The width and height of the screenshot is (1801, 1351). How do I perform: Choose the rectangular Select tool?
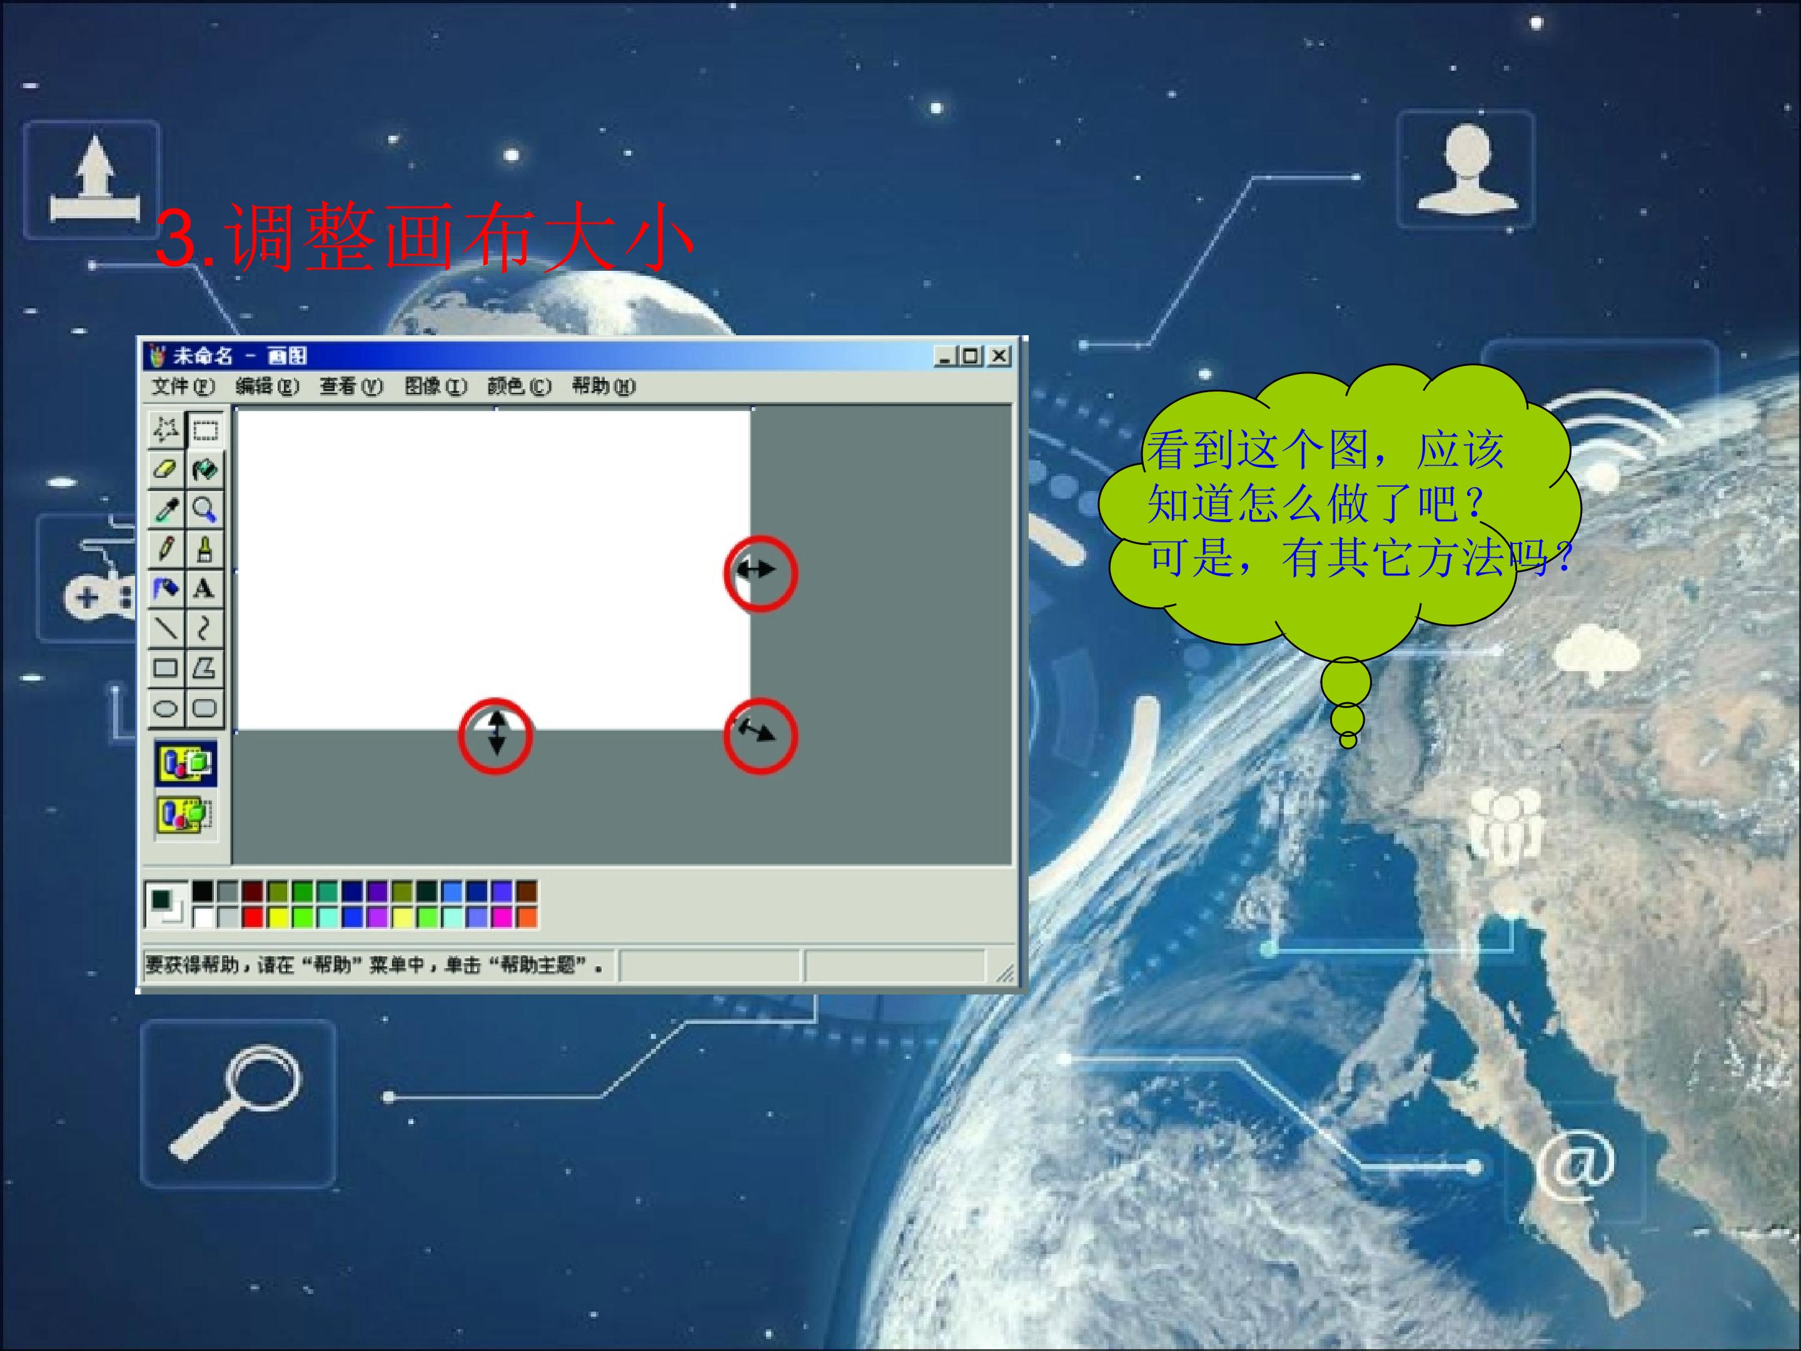pos(204,429)
